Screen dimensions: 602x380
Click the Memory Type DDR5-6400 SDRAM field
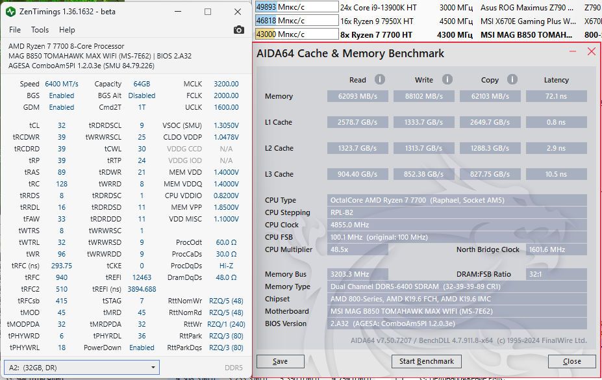pos(457,286)
